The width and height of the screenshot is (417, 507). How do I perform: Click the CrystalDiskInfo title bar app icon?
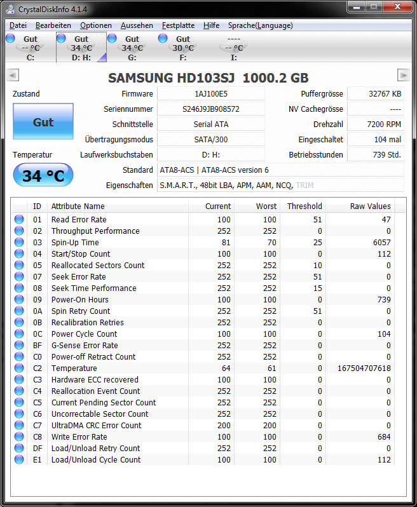coord(10,10)
